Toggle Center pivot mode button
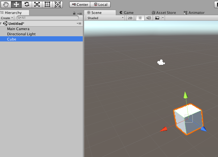The image size is (218, 157). 80,5
